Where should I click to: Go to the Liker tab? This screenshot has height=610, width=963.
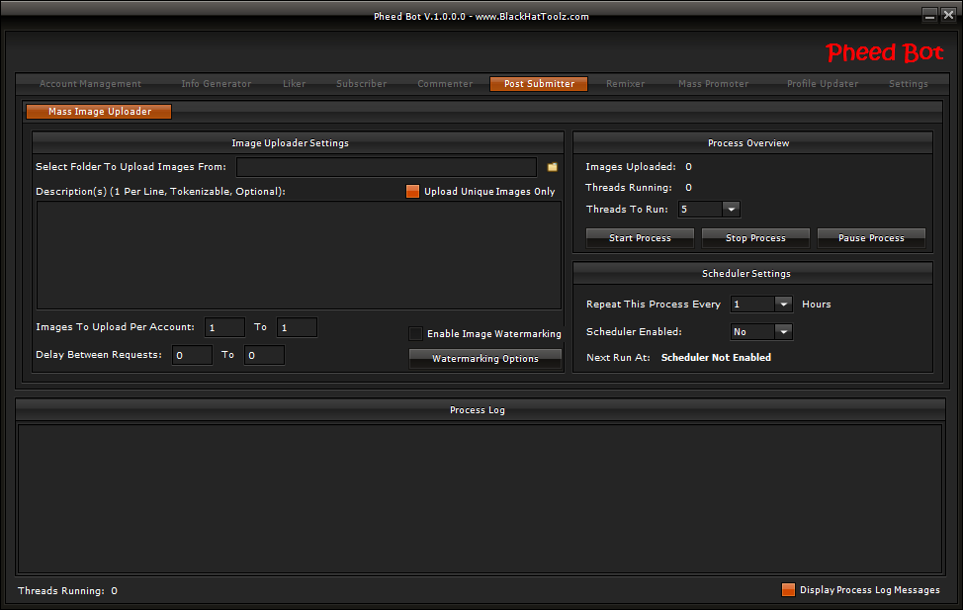pyautogui.click(x=295, y=84)
